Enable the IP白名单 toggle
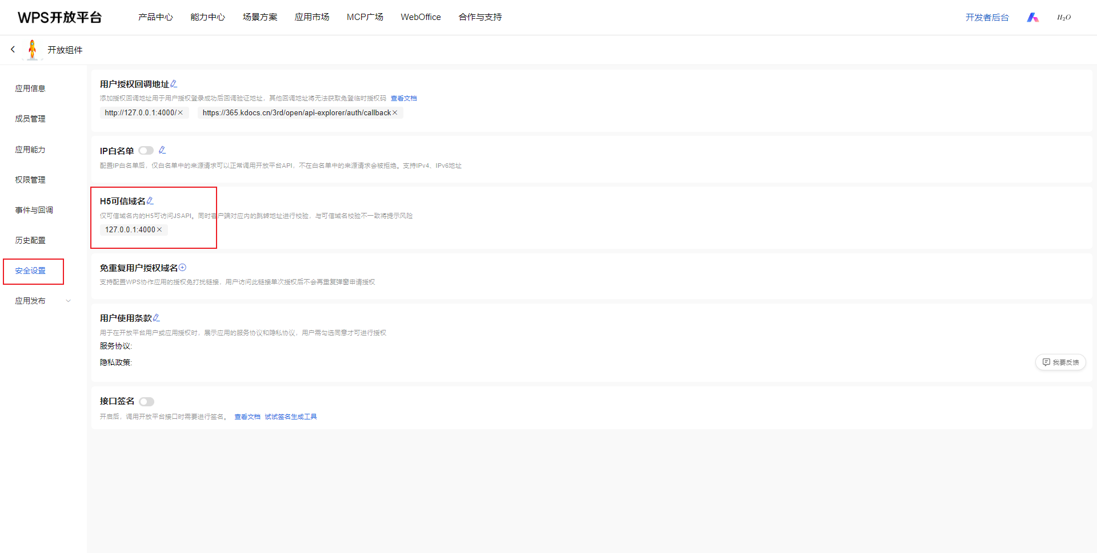Screen dimensions: 1097x553 146,151
